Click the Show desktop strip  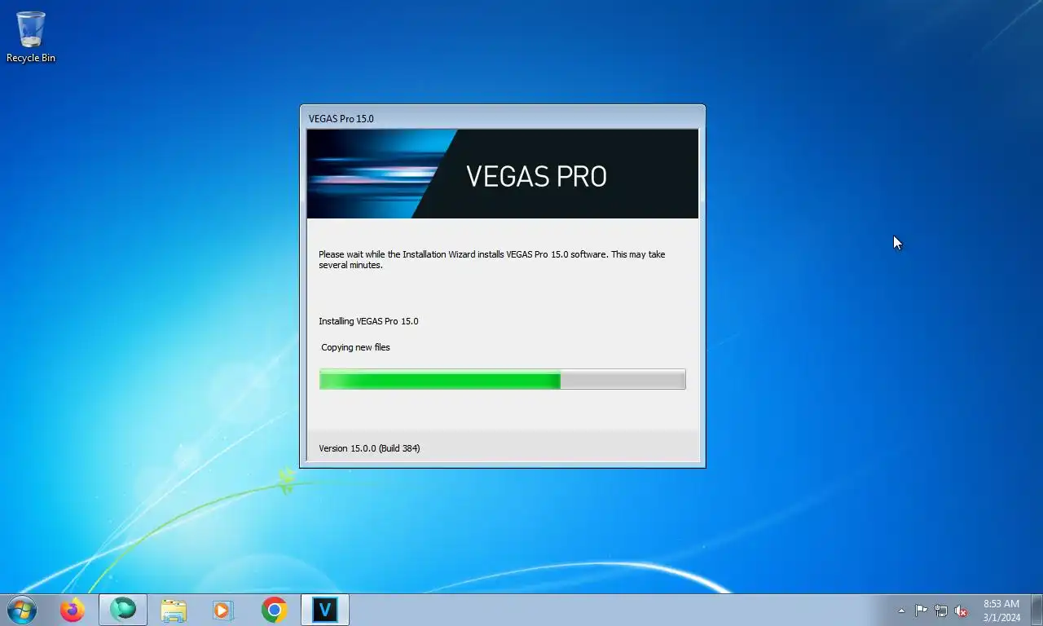[x=1036, y=610]
